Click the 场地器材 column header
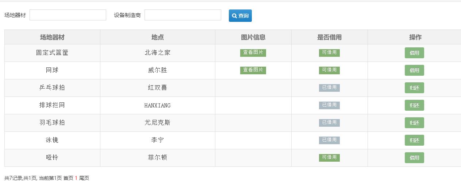 tap(52, 37)
